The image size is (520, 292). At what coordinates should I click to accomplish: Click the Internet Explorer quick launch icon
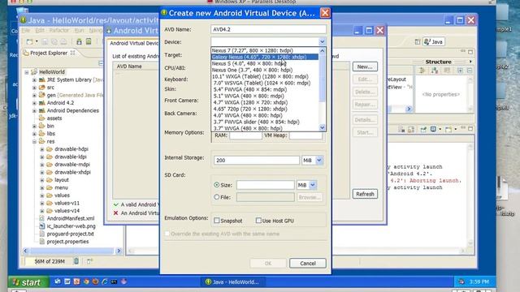(x=105, y=281)
